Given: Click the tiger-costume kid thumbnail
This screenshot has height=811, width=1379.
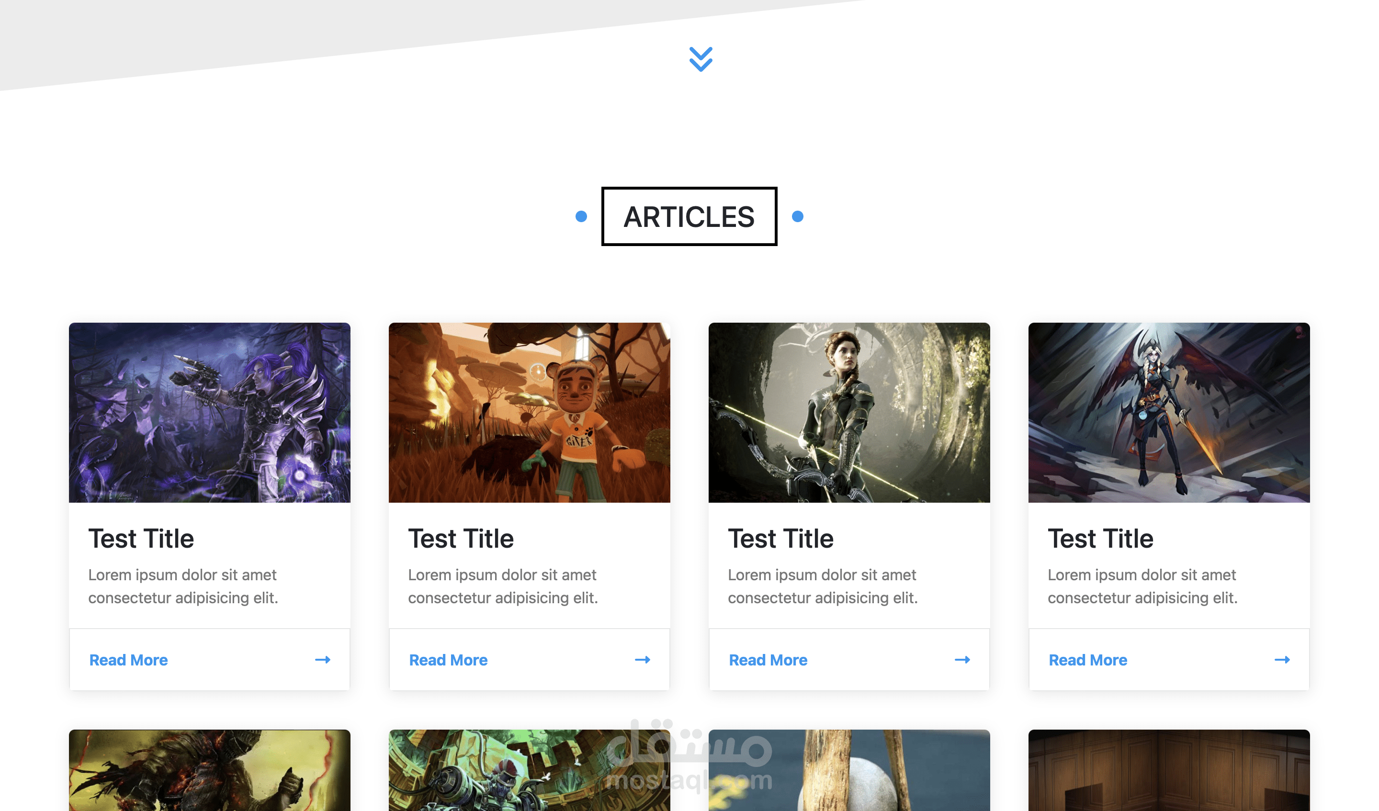Looking at the screenshot, I should tap(529, 413).
